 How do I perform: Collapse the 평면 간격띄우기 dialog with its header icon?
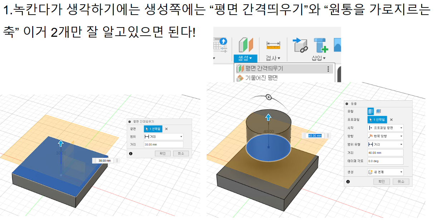point(130,122)
